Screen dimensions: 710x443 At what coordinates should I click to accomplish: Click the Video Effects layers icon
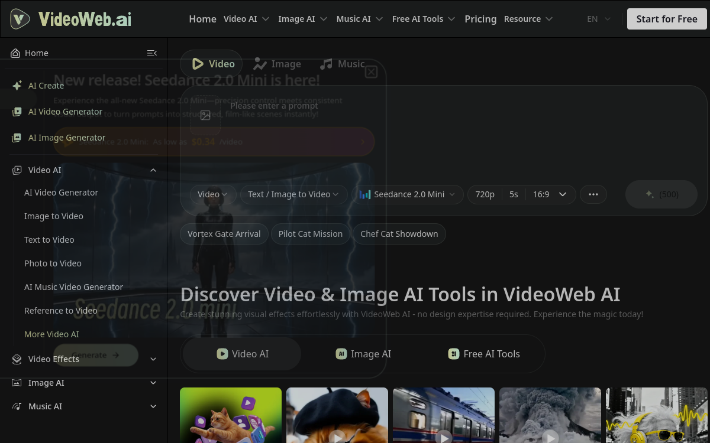pyautogui.click(x=17, y=359)
